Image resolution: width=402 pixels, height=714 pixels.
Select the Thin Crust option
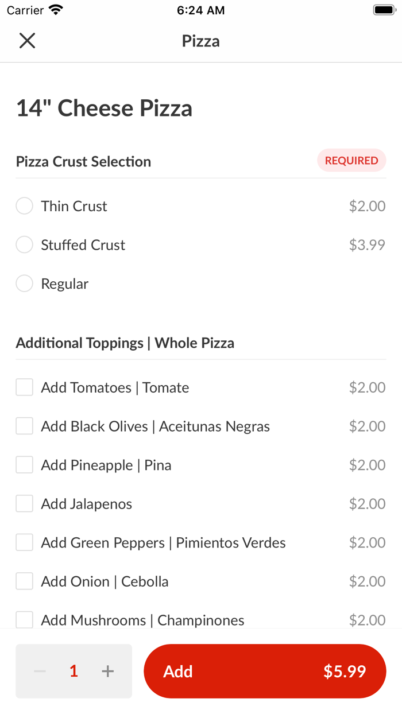(x=24, y=205)
